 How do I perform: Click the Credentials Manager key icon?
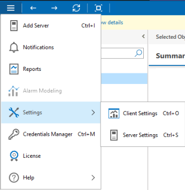14,134
